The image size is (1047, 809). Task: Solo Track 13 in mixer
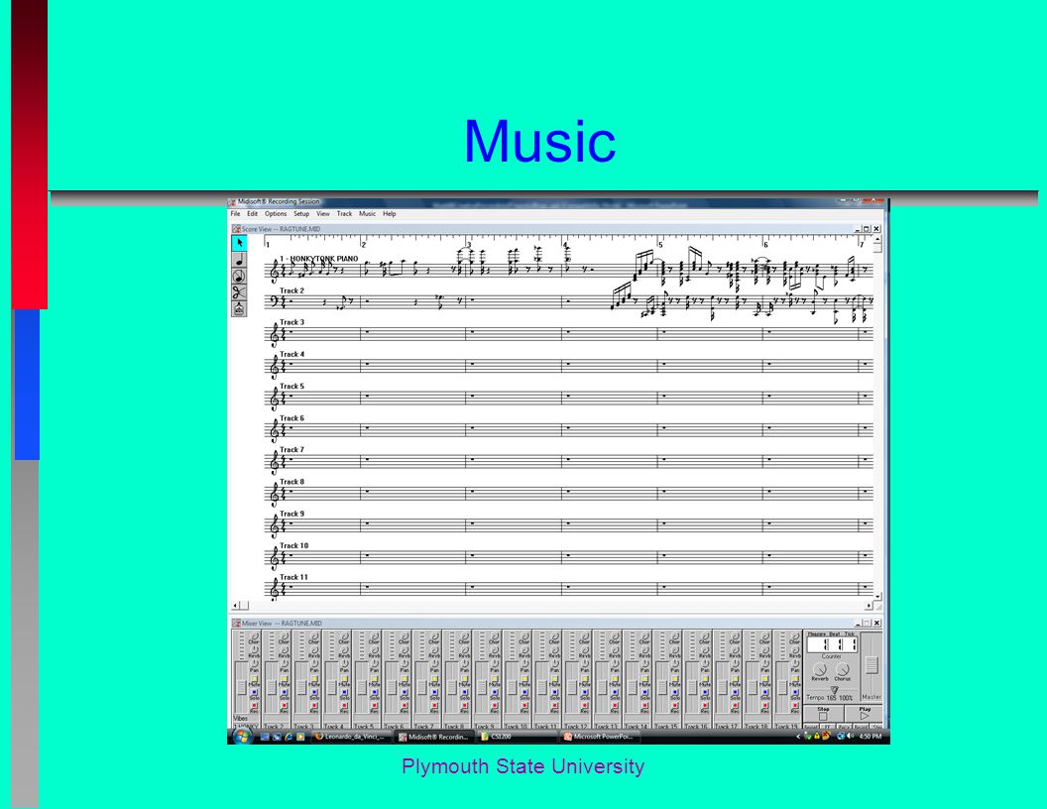pyautogui.click(x=615, y=692)
